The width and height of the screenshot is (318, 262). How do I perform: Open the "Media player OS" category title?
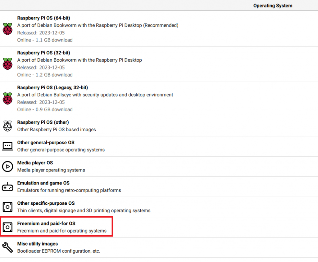point(35,163)
